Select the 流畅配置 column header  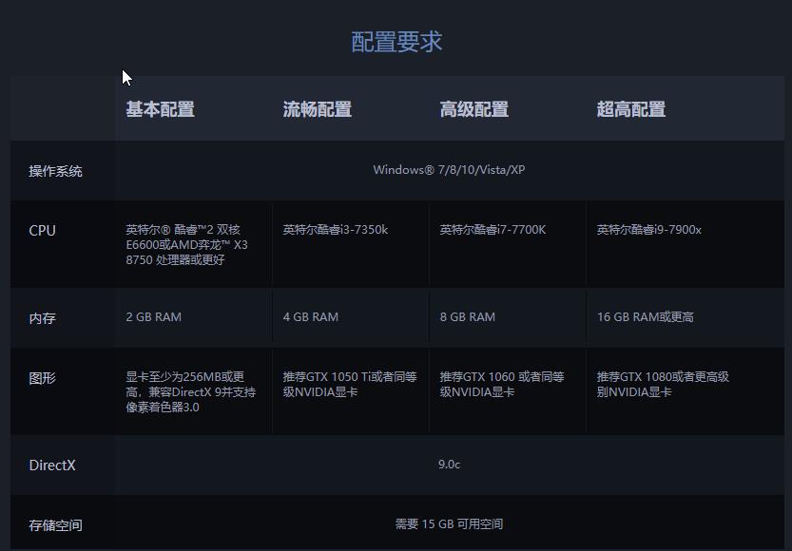coord(315,108)
